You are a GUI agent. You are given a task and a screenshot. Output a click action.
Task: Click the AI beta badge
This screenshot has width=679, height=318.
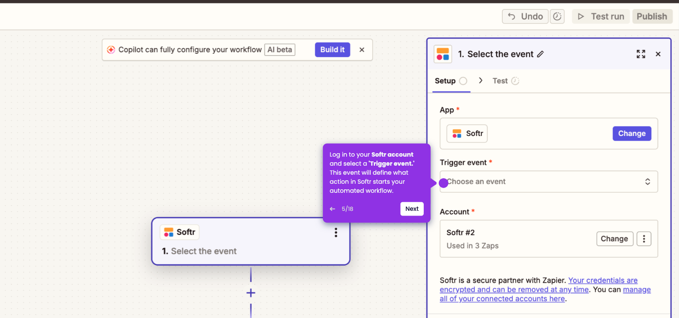click(280, 49)
